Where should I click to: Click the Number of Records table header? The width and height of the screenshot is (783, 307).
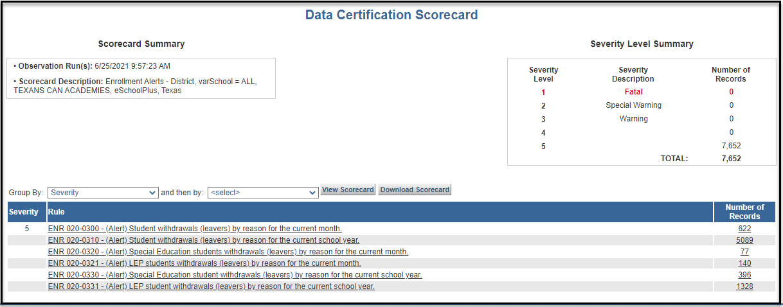tap(744, 212)
